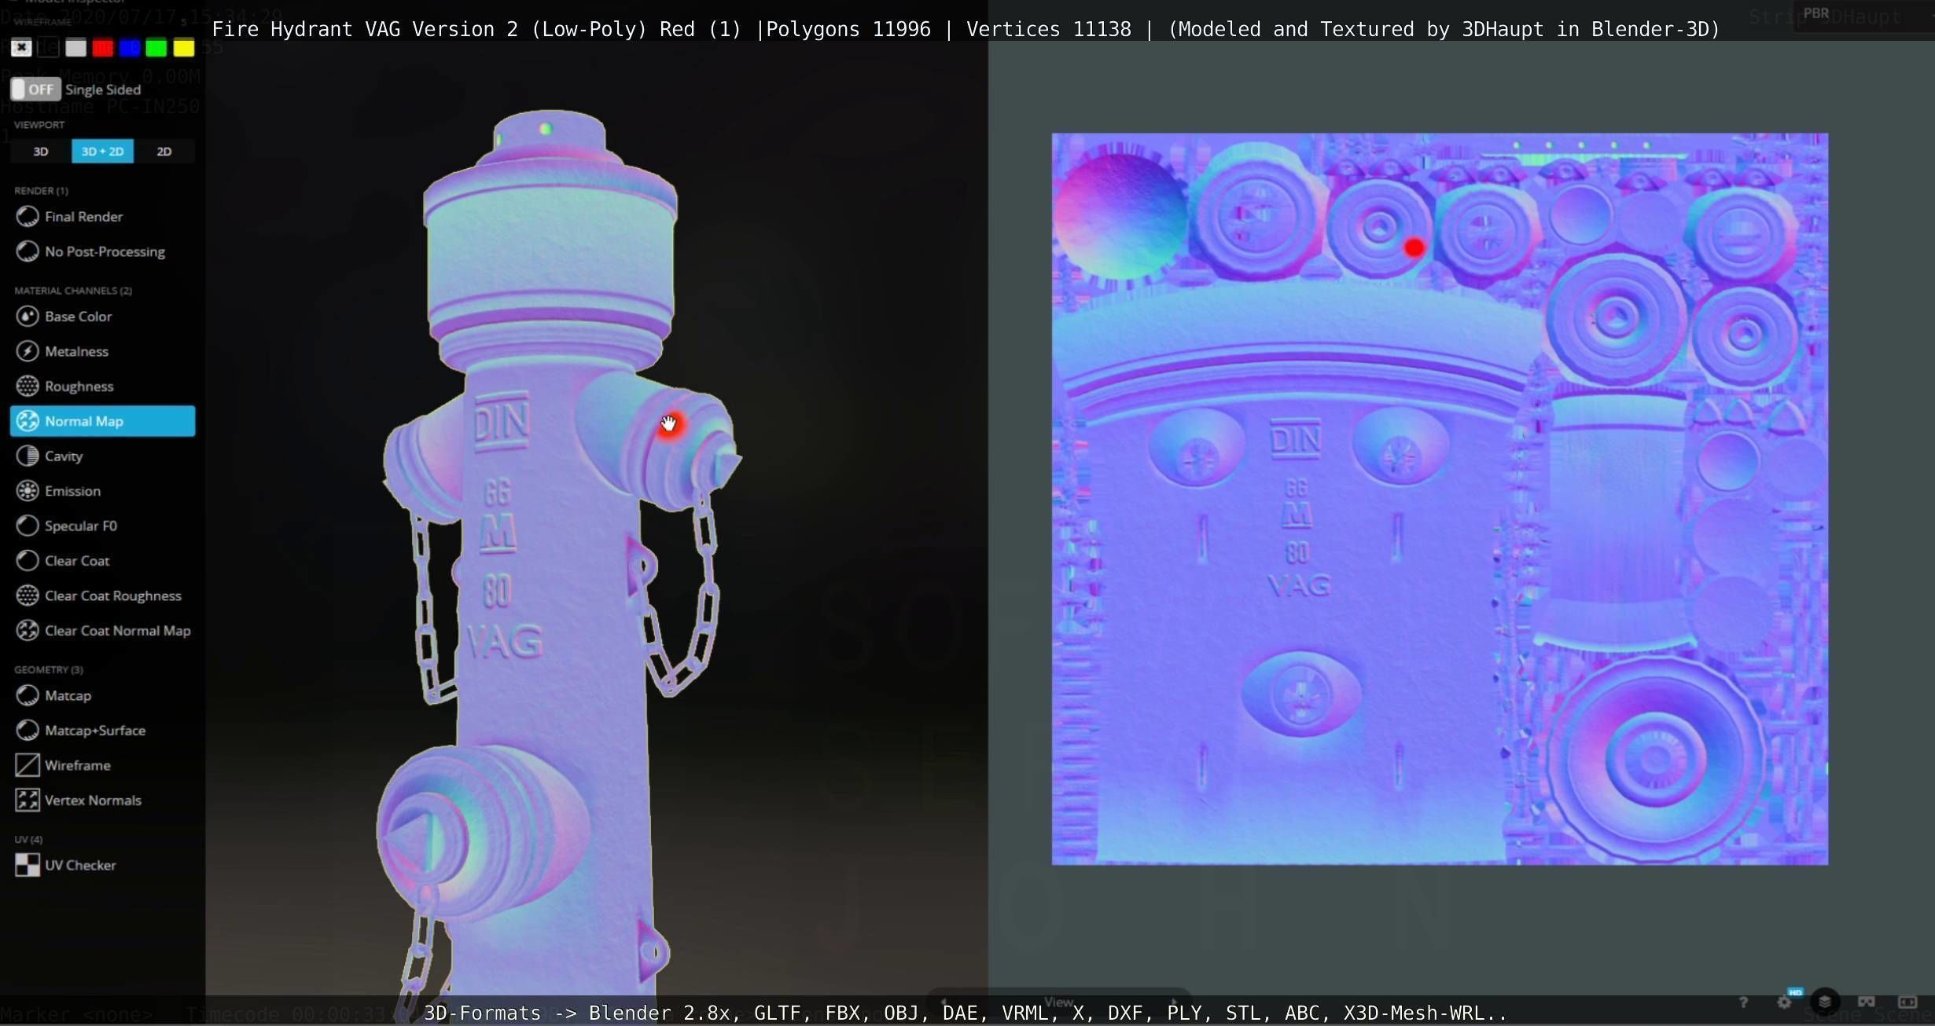The height and width of the screenshot is (1026, 1935).
Task: Click the UV (4) section heading
Action: click(28, 840)
